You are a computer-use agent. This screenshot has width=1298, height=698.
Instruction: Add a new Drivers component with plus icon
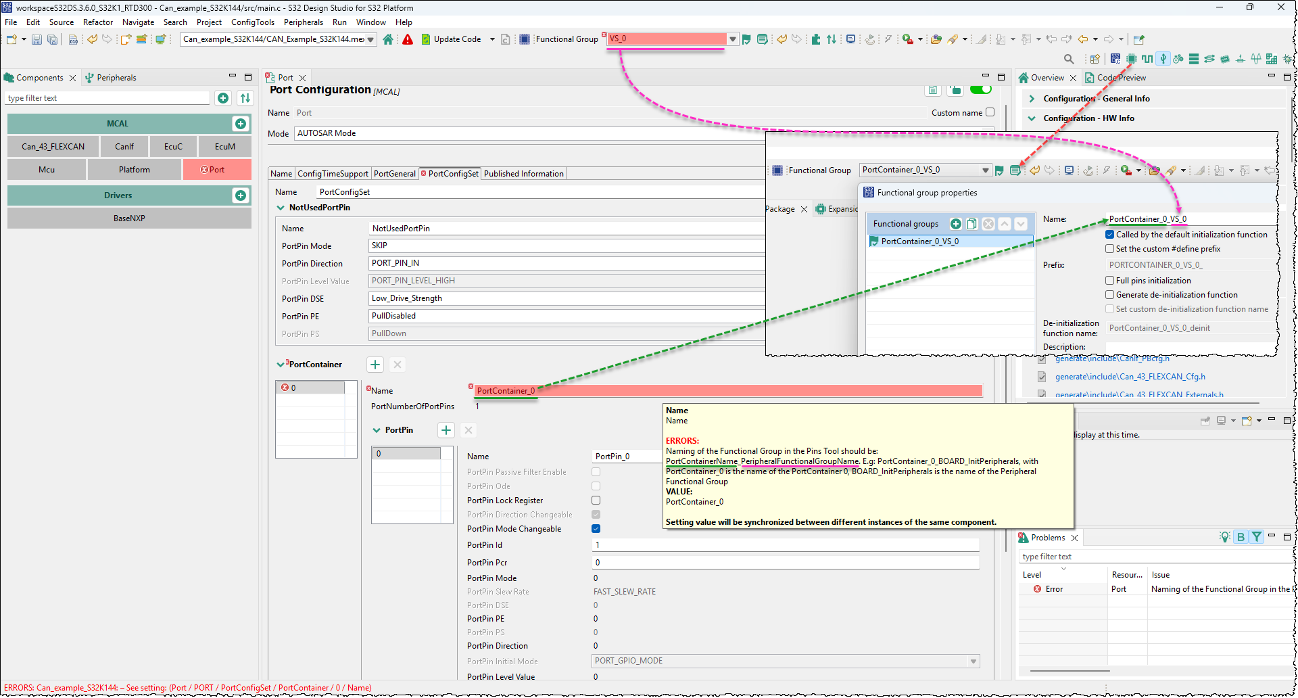point(241,195)
